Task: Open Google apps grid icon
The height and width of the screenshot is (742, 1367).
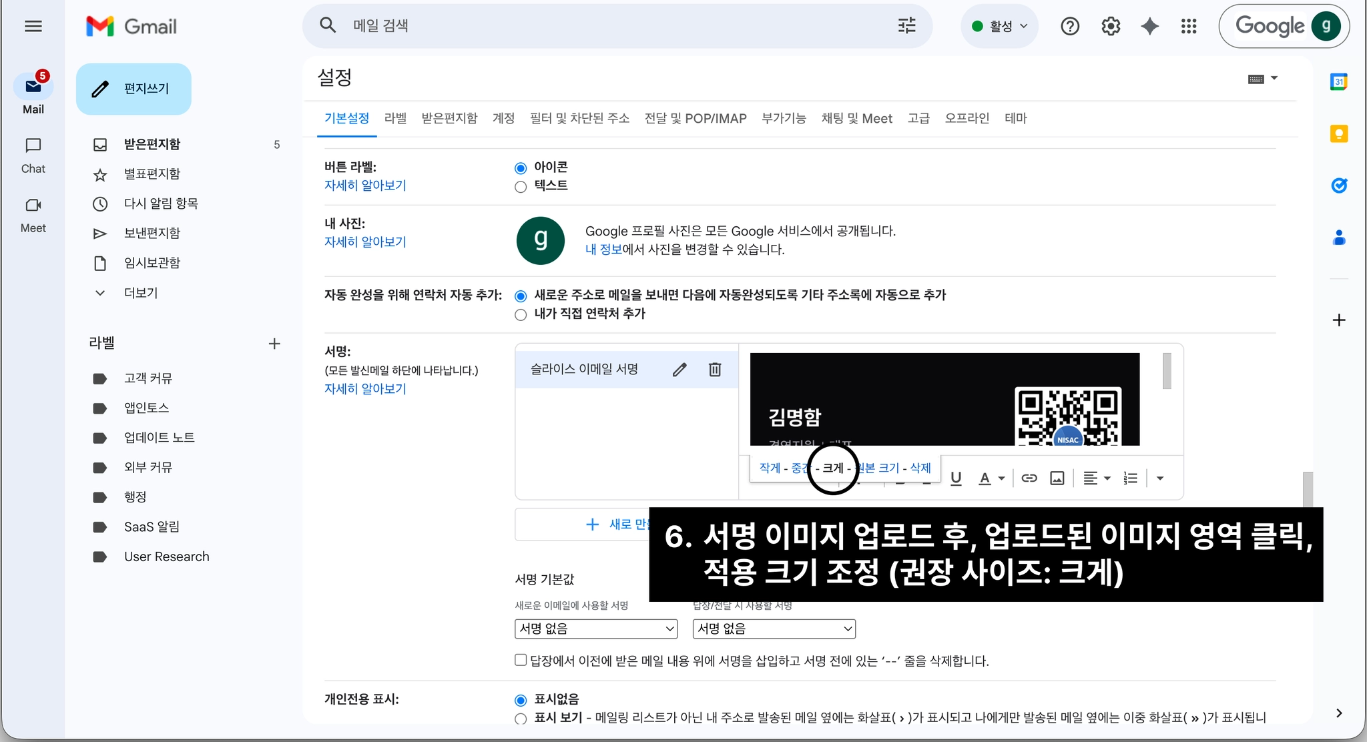Action: [x=1189, y=27]
